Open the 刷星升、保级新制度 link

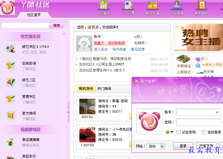coord(109,43)
